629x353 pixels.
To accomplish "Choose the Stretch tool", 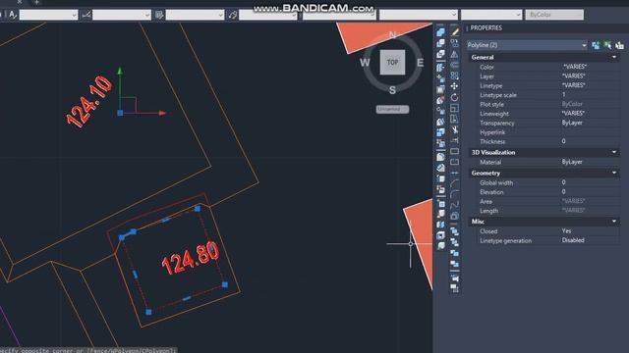I will [454, 119].
